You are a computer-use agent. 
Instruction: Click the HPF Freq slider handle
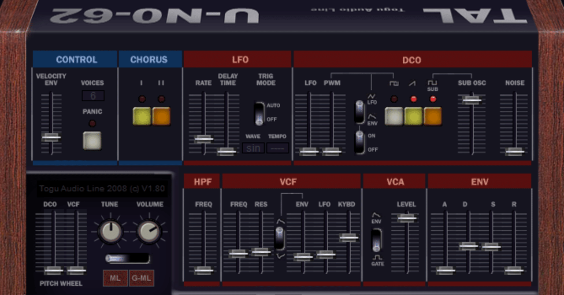[204, 270]
